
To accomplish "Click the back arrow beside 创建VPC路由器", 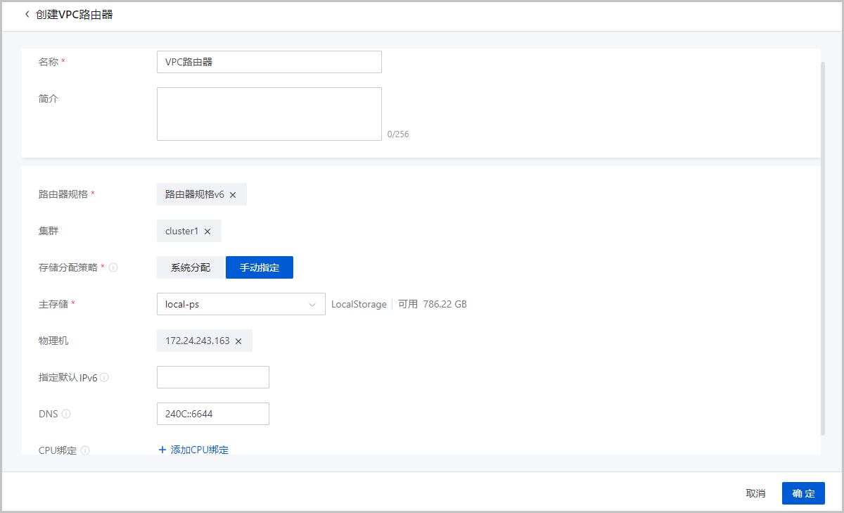I will point(27,13).
